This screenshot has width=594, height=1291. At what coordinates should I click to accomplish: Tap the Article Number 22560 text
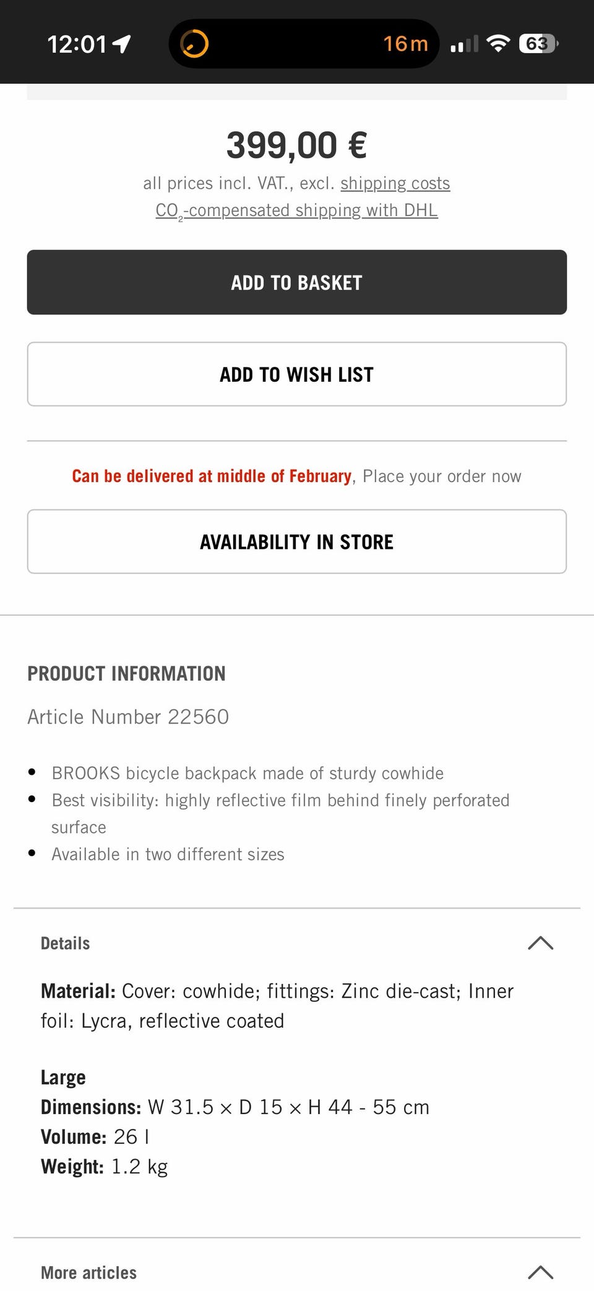pyautogui.click(x=128, y=717)
